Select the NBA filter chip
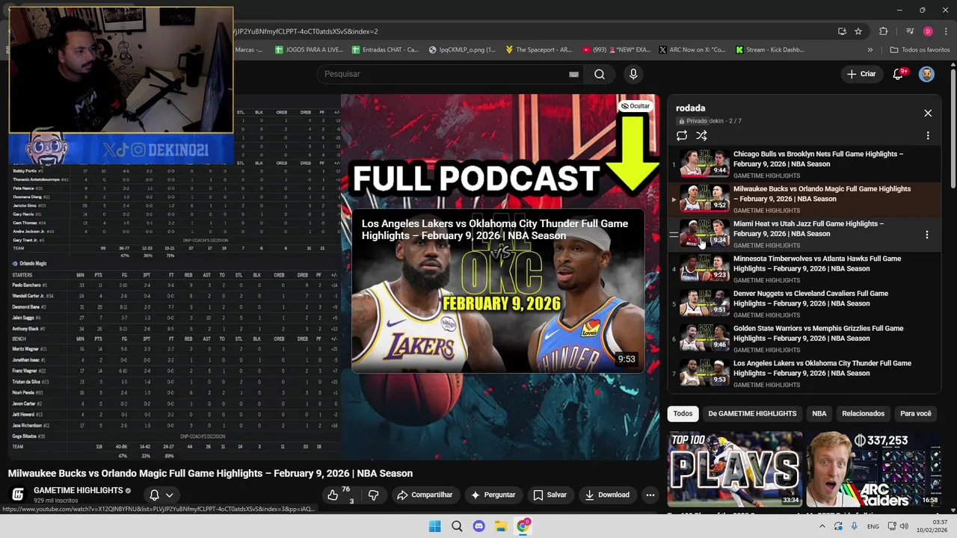 click(x=819, y=413)
